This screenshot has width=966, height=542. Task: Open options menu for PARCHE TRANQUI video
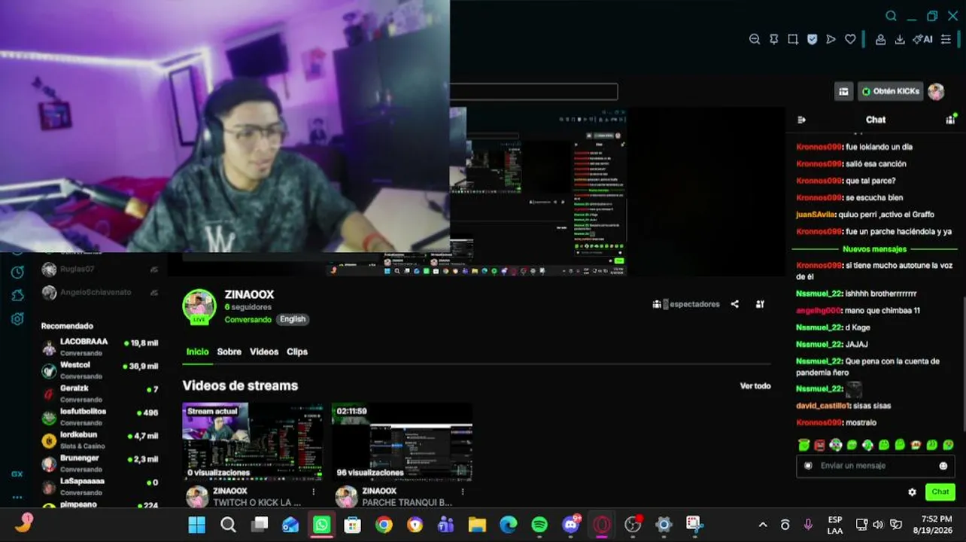(x=463, y=492)
